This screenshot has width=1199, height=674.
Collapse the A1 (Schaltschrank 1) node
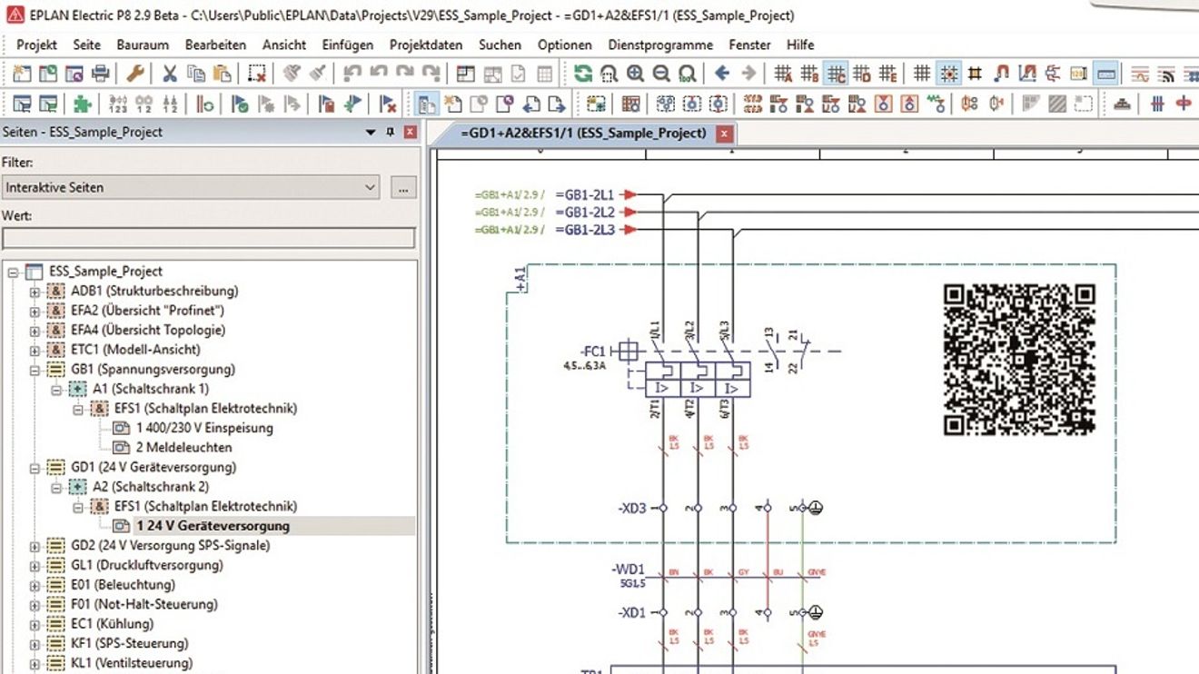(56, 389)
